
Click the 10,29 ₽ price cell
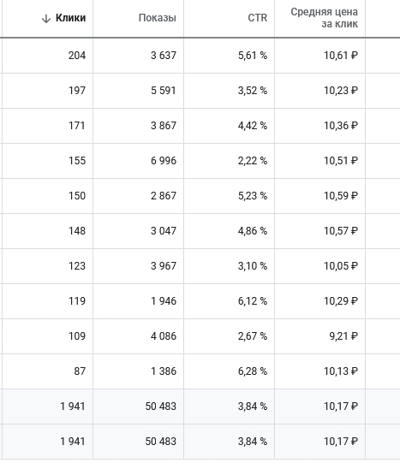click(x=341, y=301)
